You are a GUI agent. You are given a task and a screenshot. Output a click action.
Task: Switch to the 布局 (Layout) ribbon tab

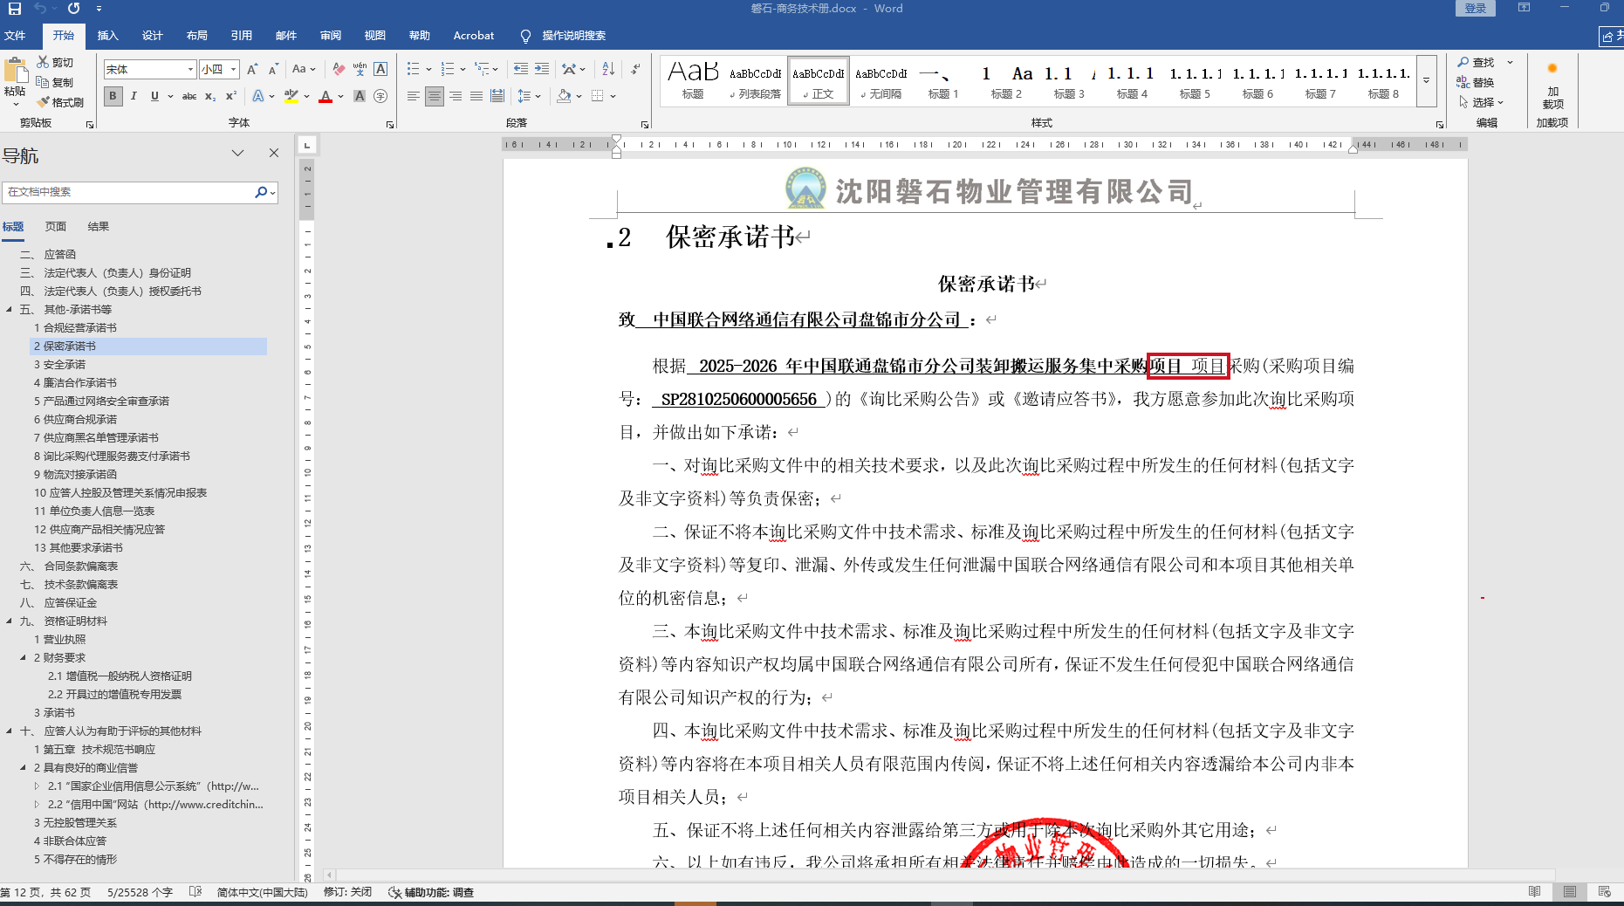pos(196,35)
